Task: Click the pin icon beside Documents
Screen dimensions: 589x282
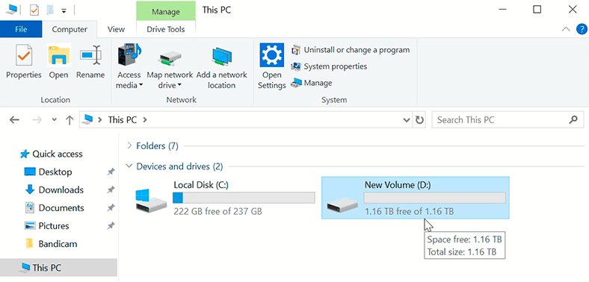Action: pyautogui.click(x=111, y=208)
